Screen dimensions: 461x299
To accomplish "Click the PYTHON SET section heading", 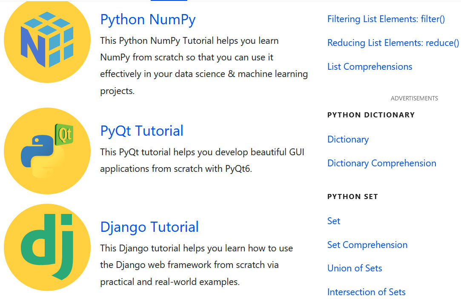I will (x=352, y=196).
